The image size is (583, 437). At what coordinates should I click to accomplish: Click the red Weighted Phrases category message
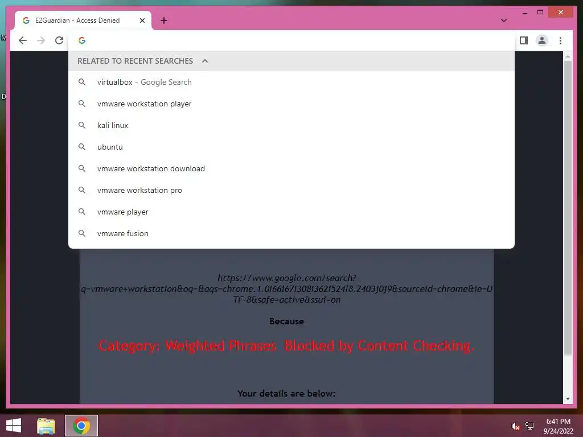point(286,345)
